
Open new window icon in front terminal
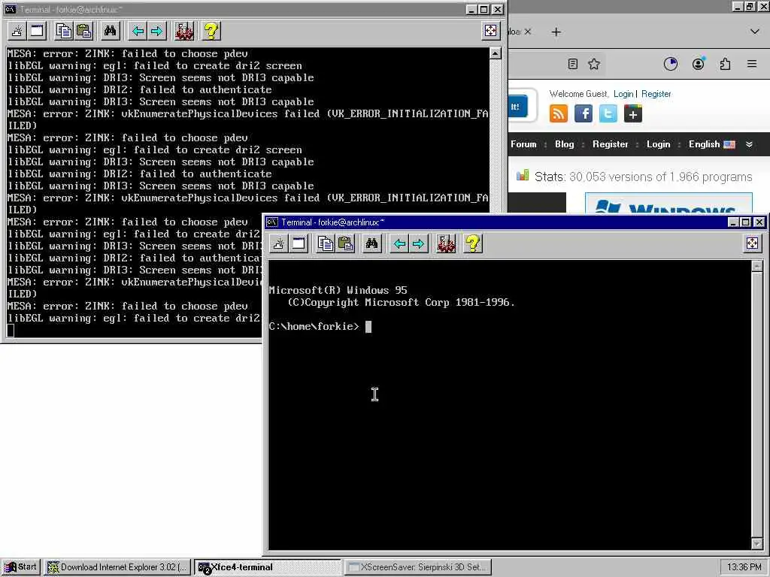299,243
